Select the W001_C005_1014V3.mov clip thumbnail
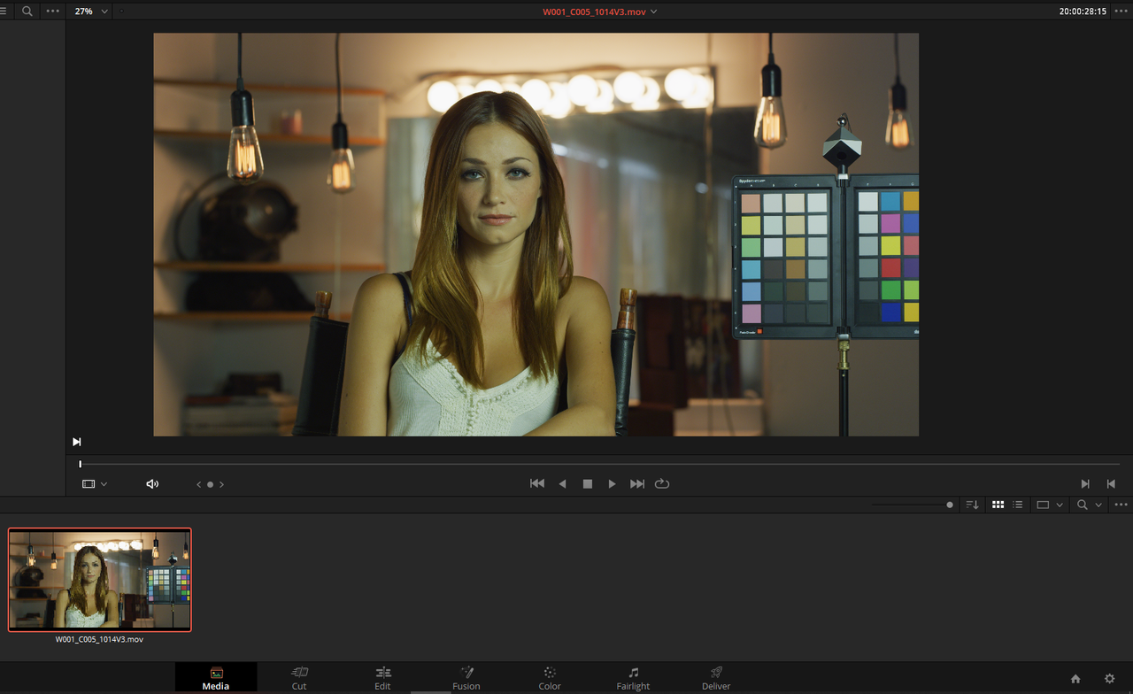The height and width of the screenshot is (694, 1133). pyautogui.click(x=99, y=579)
